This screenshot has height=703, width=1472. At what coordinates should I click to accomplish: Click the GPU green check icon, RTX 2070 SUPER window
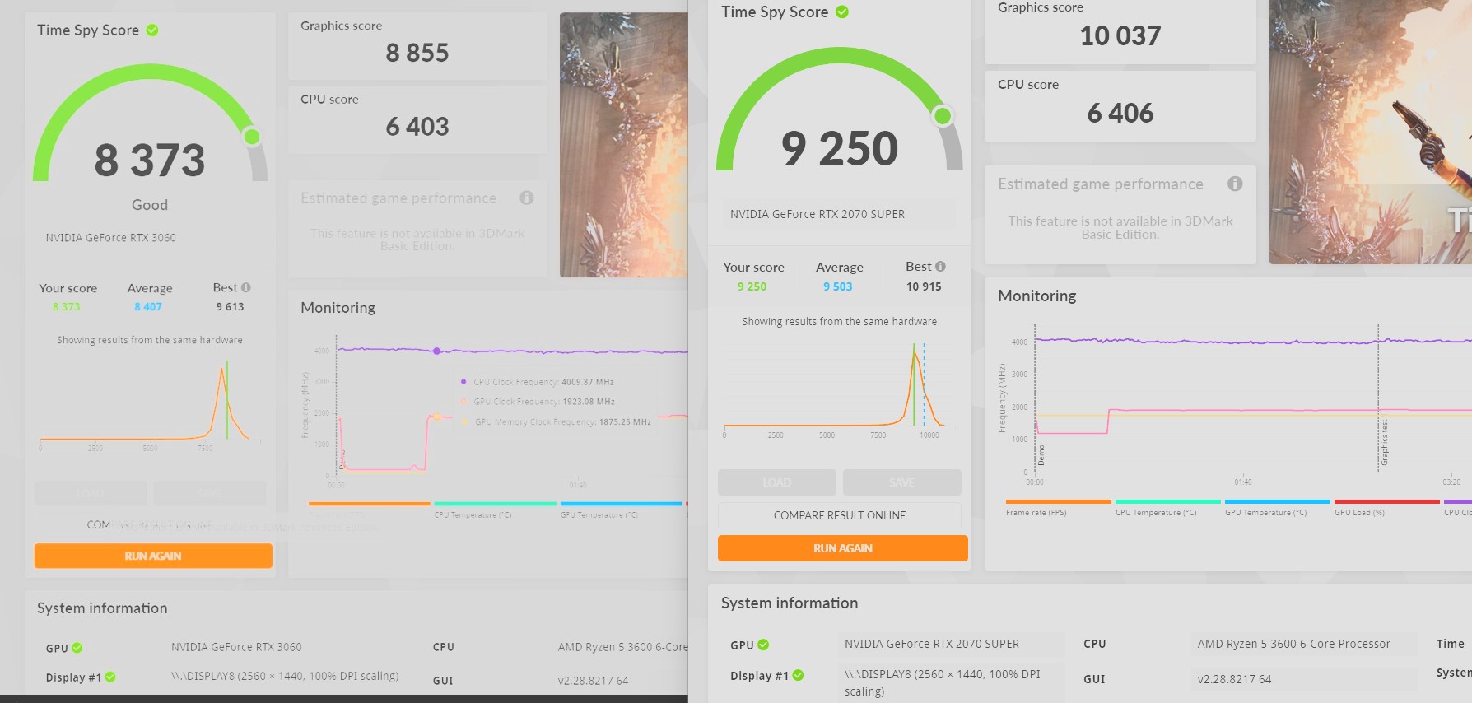(x=763, y=645)
